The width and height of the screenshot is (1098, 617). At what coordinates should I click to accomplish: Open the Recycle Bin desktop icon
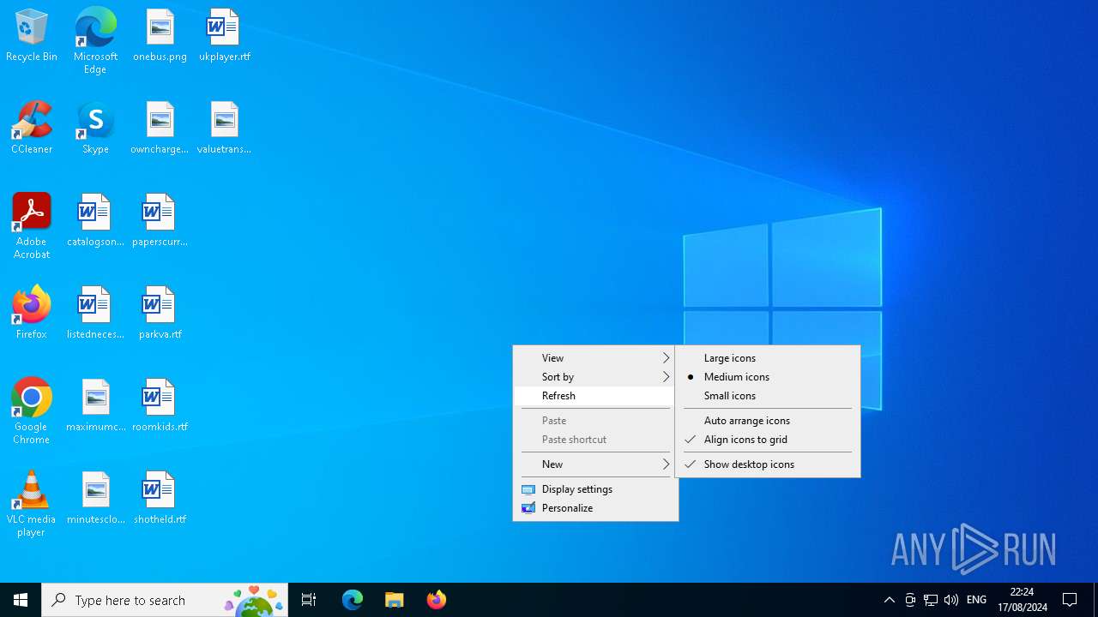pos(32,36)
